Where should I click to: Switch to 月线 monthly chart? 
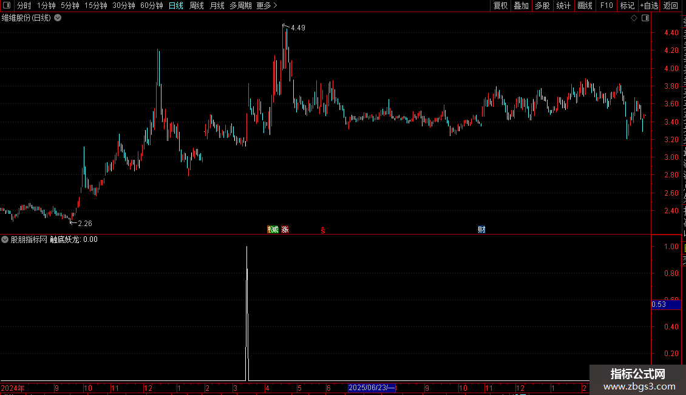tap(217, 5)
